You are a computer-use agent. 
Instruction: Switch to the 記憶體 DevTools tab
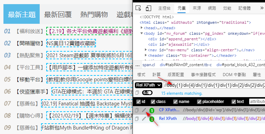pos(244,8)
